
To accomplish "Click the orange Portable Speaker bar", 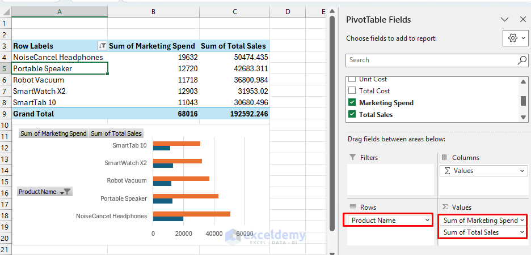I will coord(186,196).
